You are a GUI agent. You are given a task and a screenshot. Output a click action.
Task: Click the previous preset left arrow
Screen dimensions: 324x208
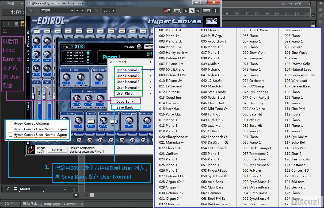pos(77,11)
